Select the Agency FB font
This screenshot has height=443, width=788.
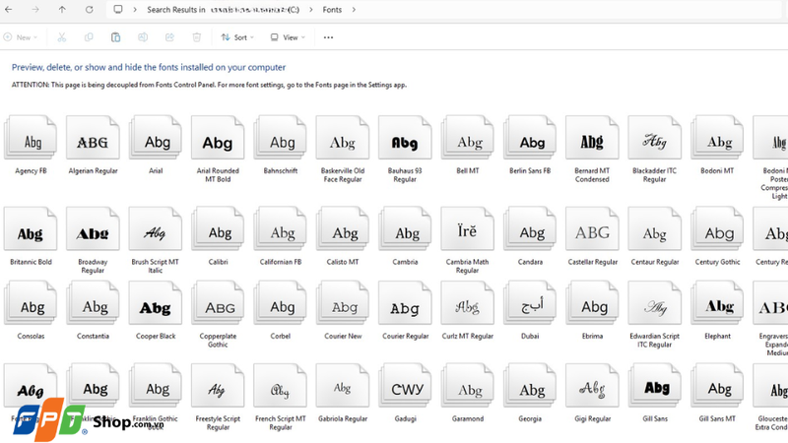[x=31, y=145]
